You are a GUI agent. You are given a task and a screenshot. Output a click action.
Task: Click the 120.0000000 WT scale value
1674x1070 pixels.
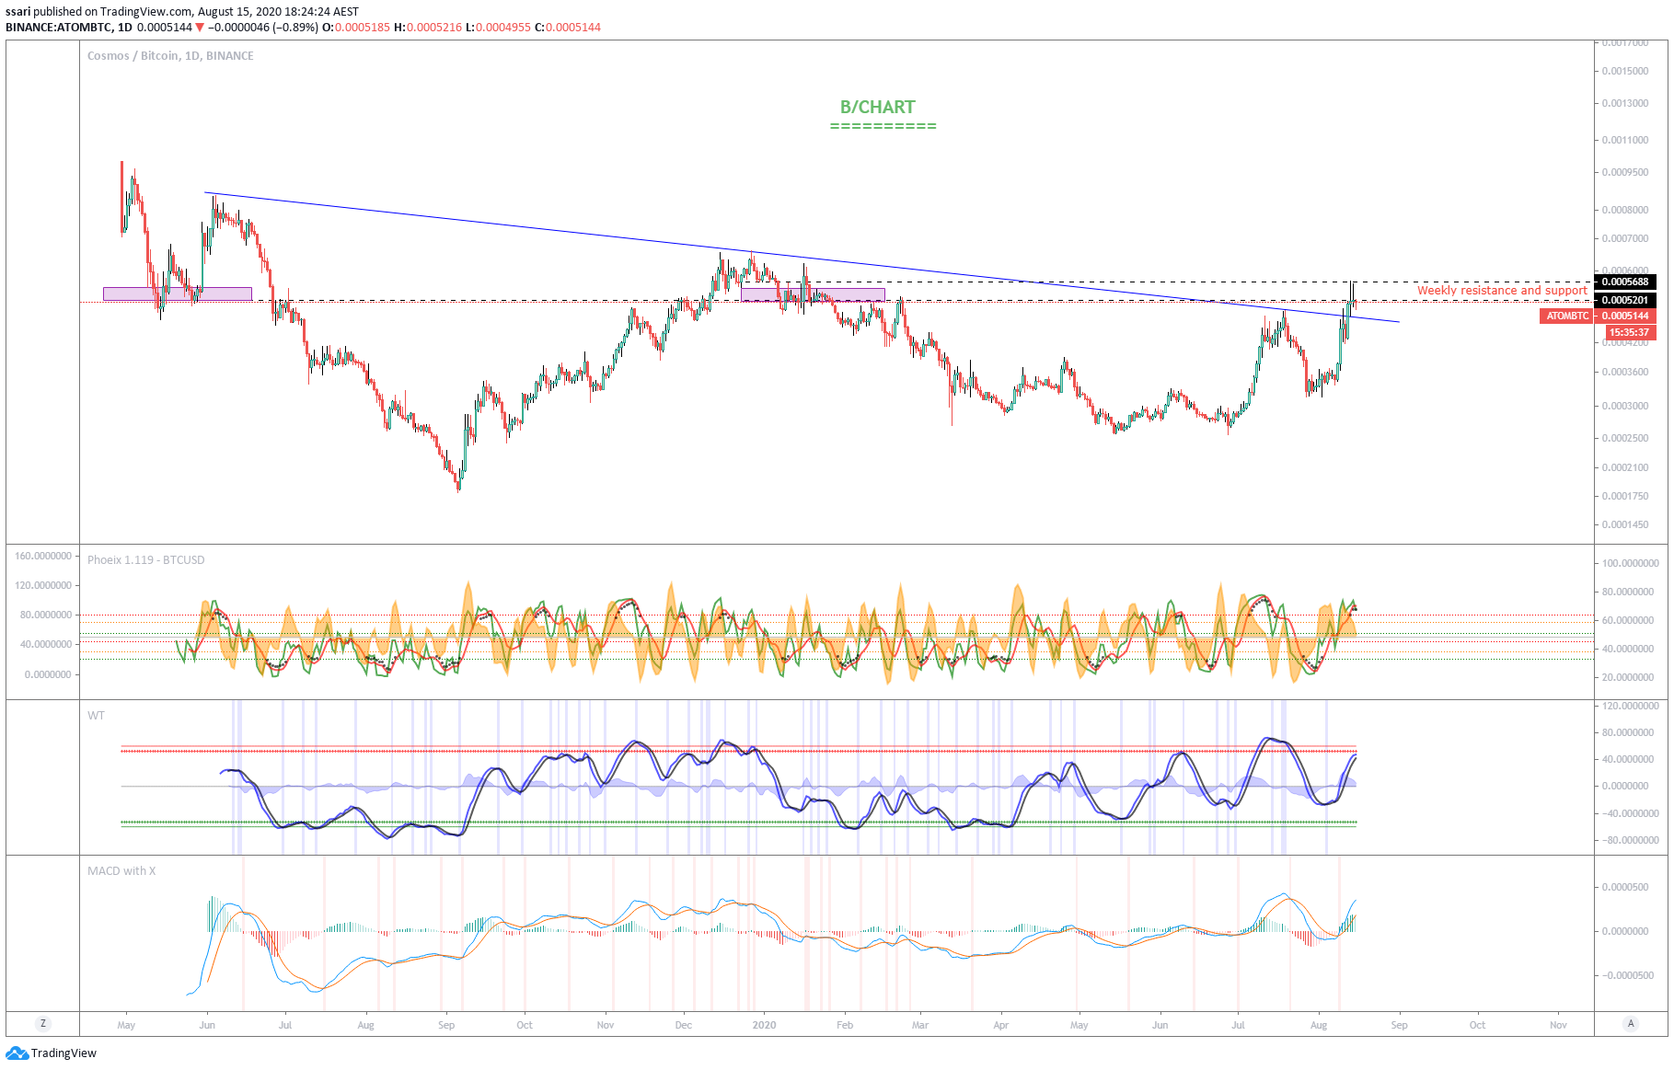click(x=1630, y=706)
